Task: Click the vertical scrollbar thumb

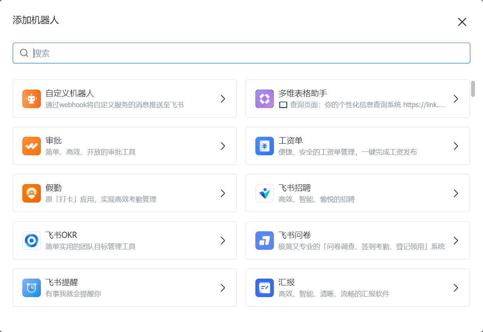Action: [473, 88]
